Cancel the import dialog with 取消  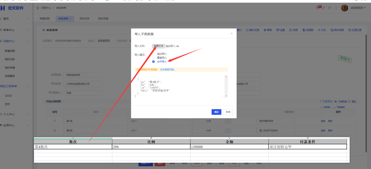(228, 112)
